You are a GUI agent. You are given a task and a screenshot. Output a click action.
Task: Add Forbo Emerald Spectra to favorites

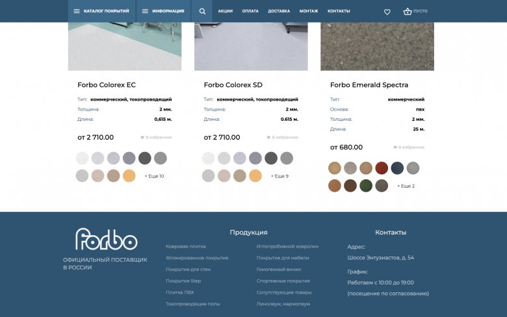409,147
